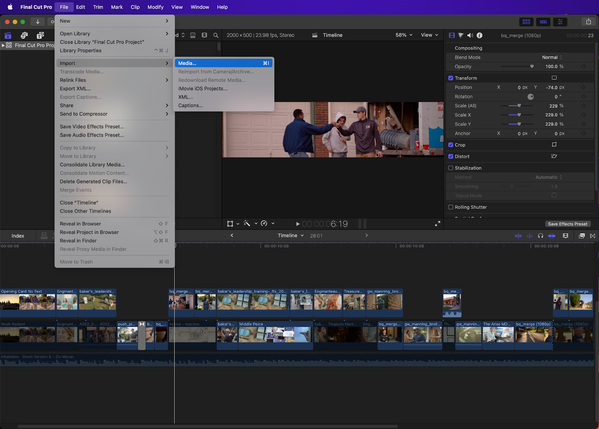This screenshot has width=599, height=429.
Task: Open the Stabilization Method Automatic dropdown
Action: (x=549, y=177)
